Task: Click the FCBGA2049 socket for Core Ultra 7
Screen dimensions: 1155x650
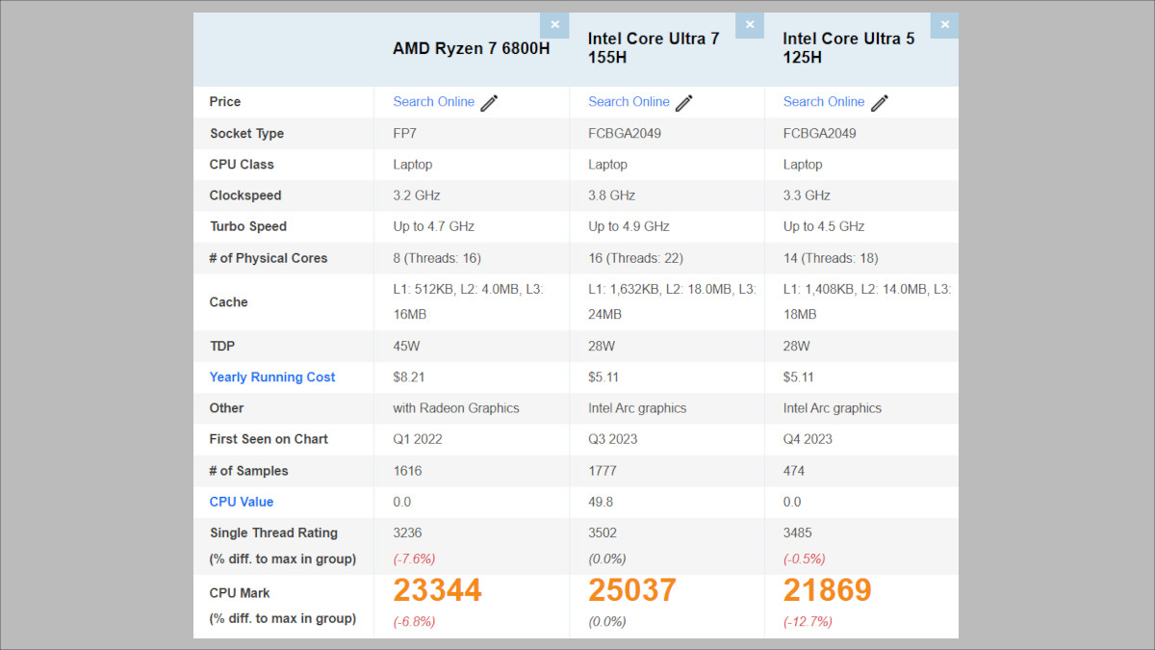Action: click(x=626, y=134)
